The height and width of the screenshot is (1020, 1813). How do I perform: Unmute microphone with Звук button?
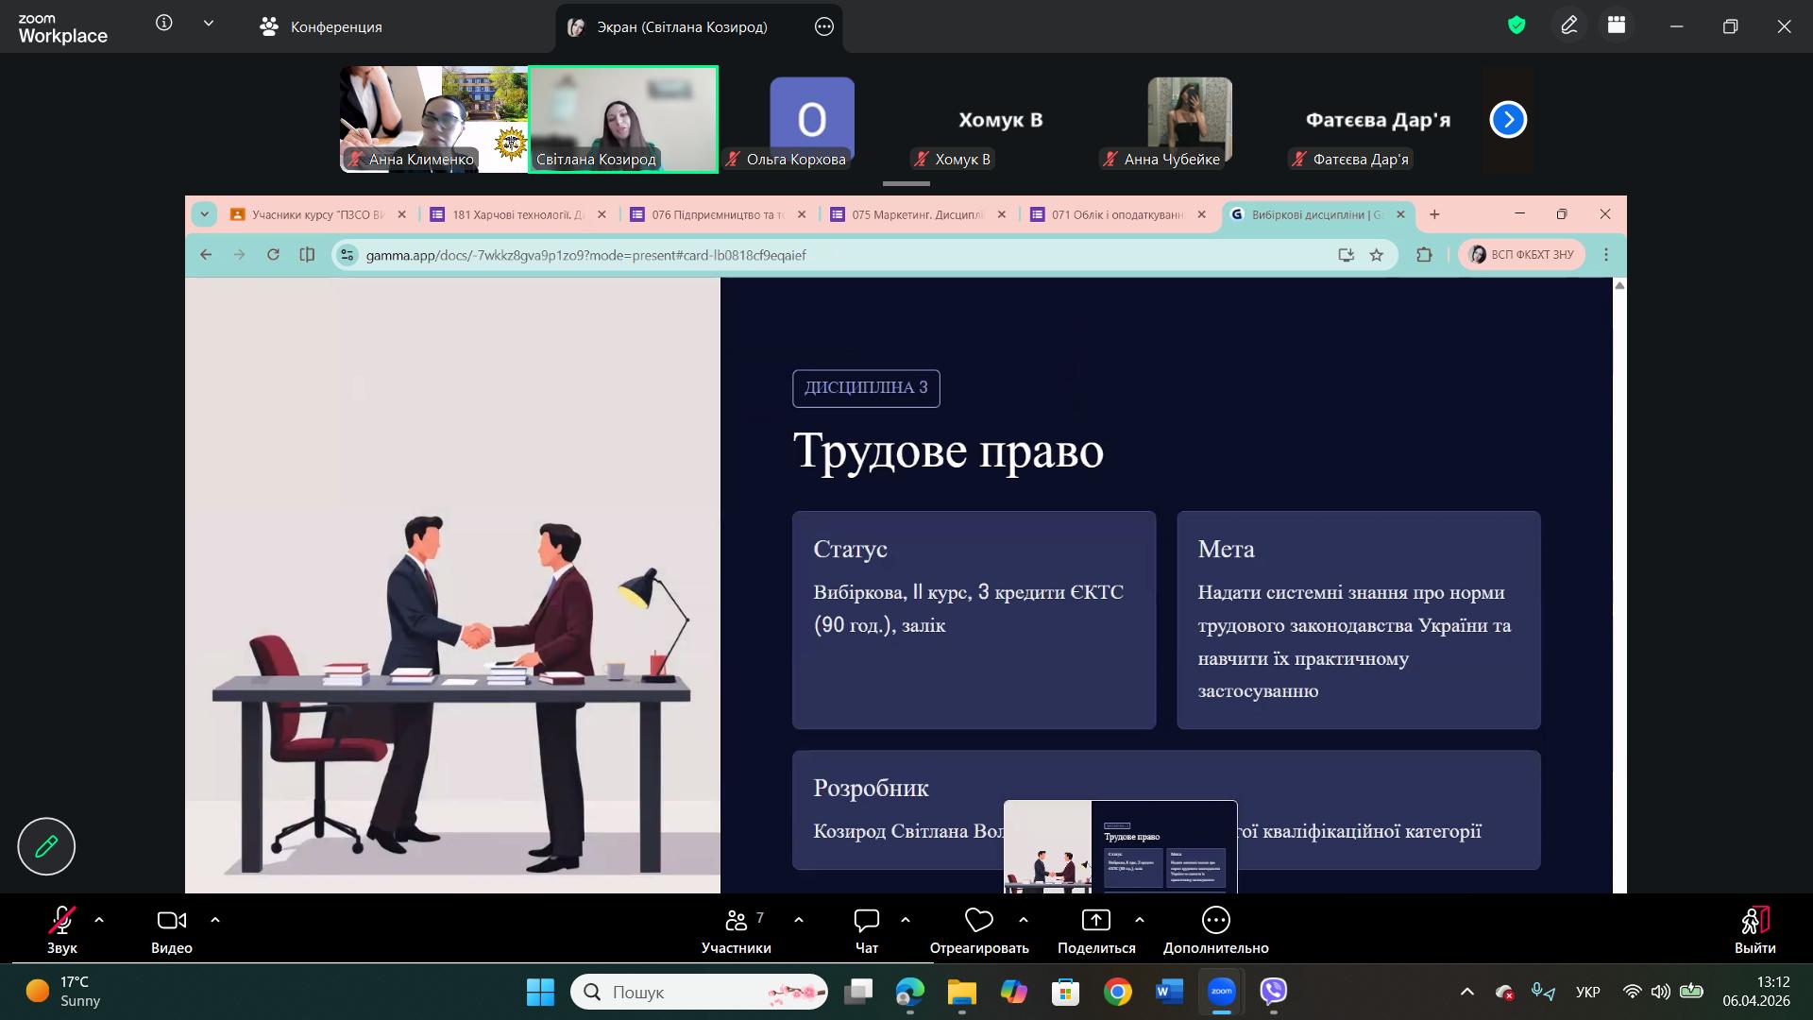click(62, 920)
